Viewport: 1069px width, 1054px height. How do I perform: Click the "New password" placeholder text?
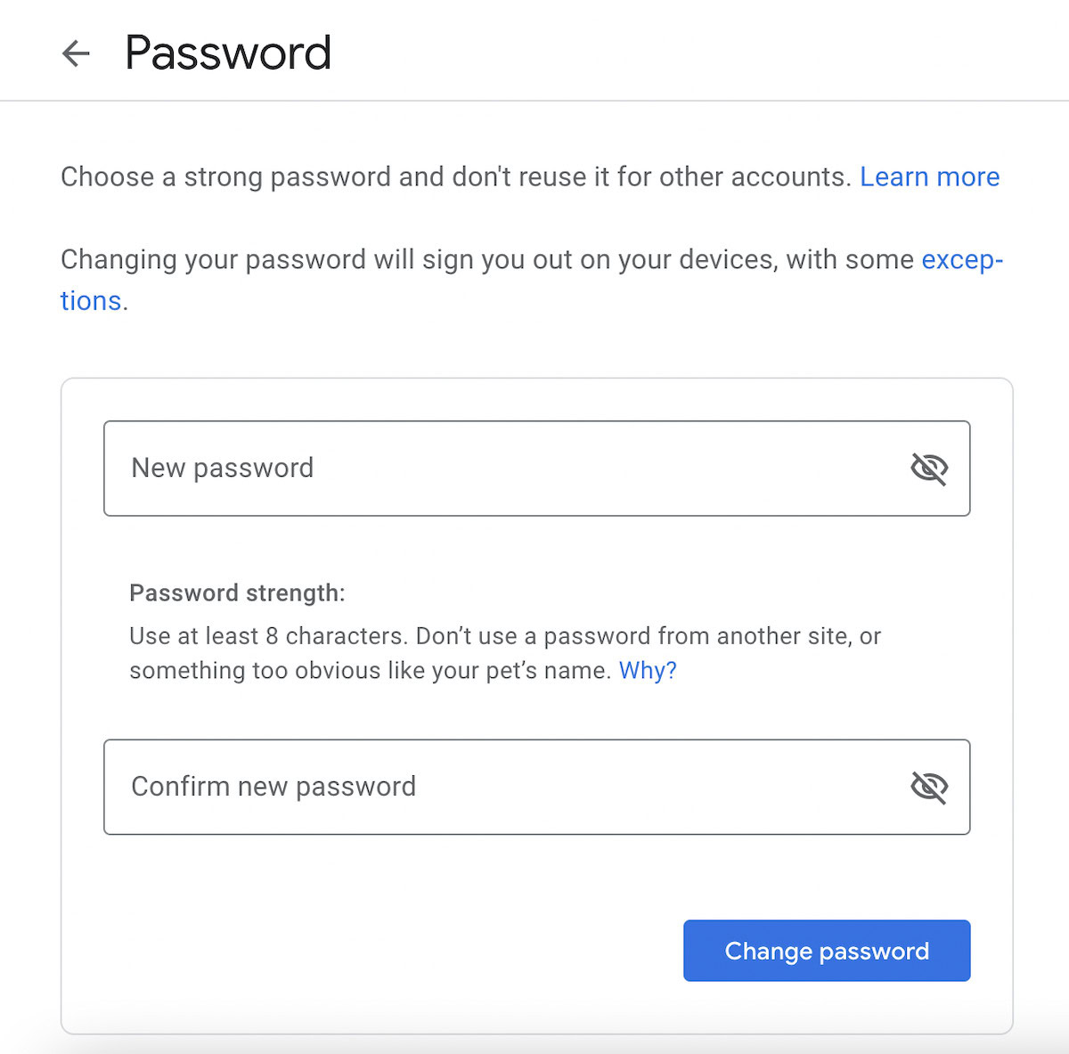[223, 468]
